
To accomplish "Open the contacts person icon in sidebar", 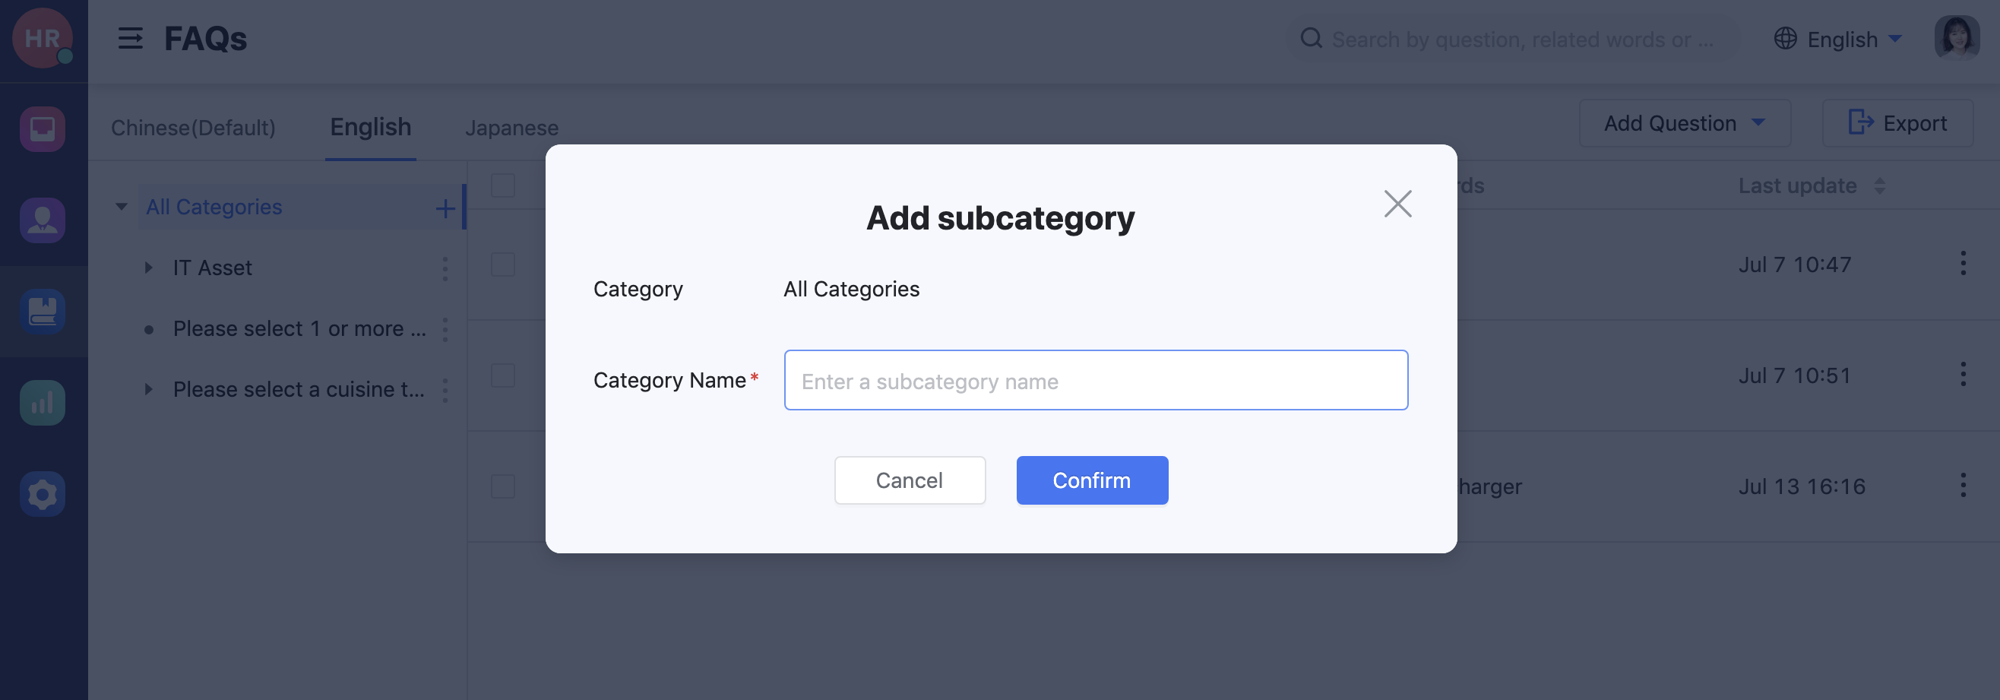I will tap(43, 220).
